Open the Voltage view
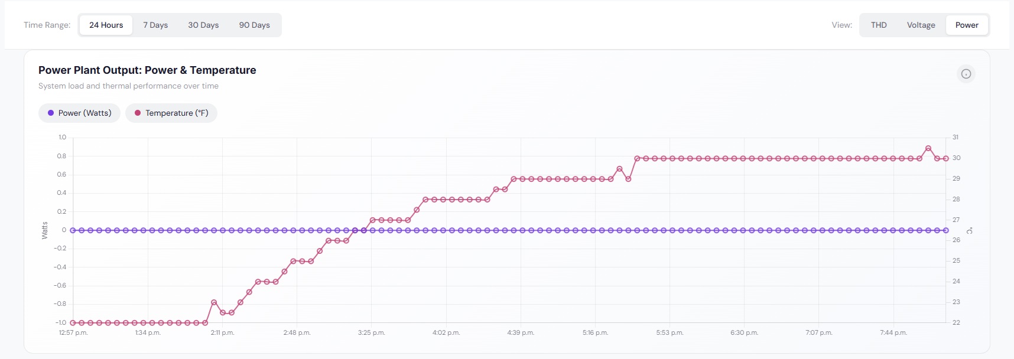 coord(921,25)
